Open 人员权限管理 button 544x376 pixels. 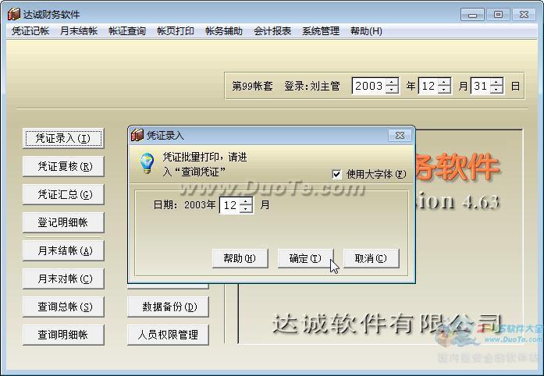(169, 335)
